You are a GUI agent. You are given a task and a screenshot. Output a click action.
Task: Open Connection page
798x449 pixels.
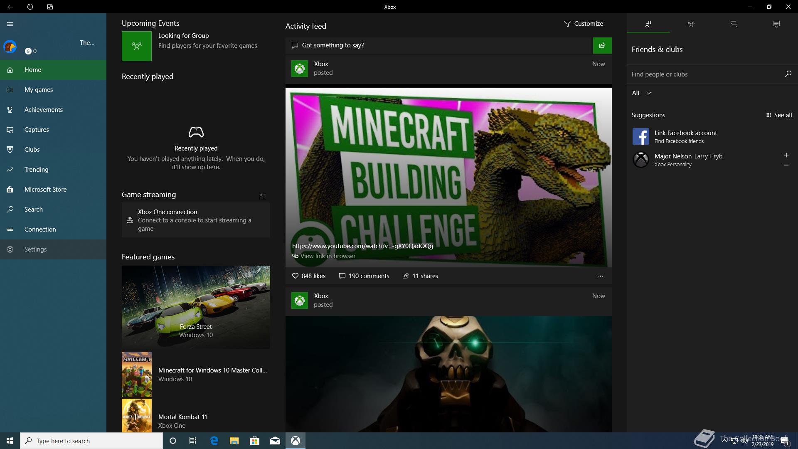[53, 229]
